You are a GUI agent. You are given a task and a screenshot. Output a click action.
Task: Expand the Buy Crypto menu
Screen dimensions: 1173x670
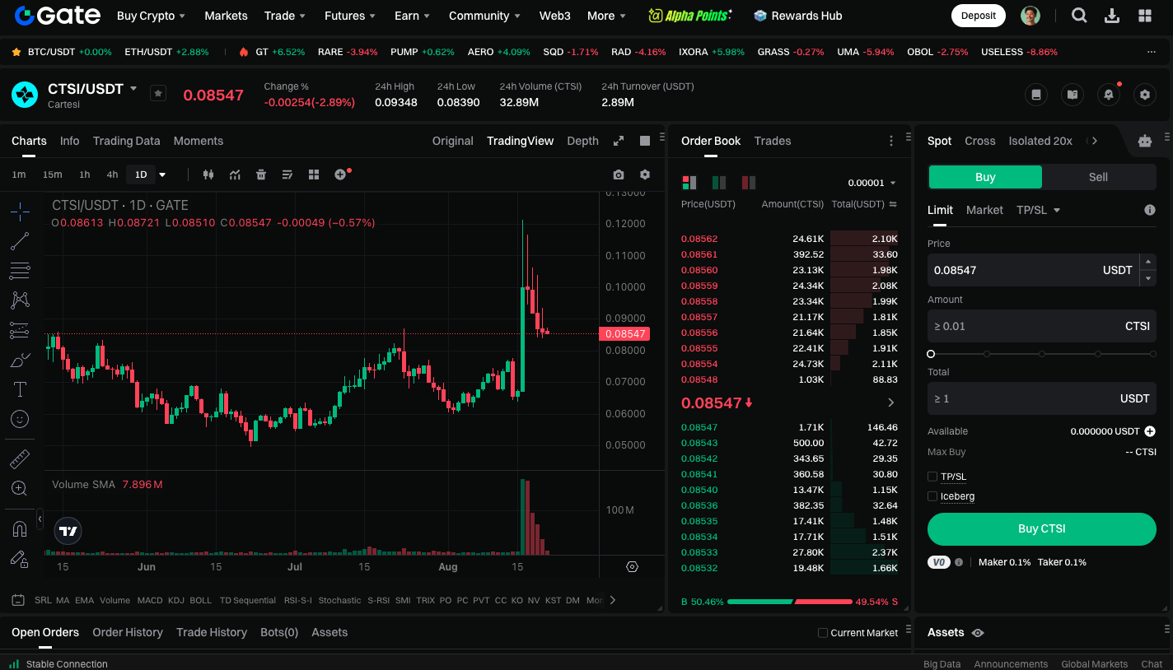tap(151, 16)
